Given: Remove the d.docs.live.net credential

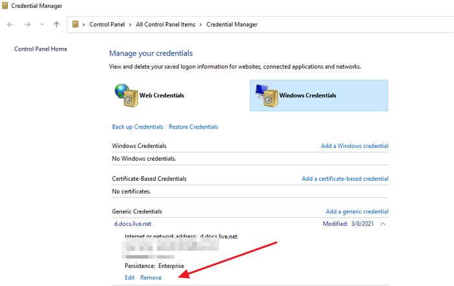Looking at the screenshot, I should 151,278.
